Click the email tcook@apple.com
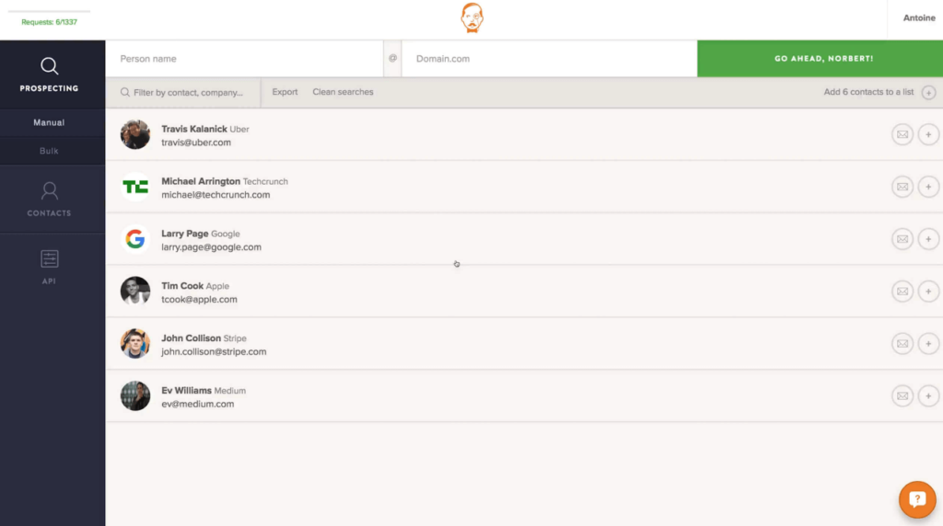 coord(199,299)
